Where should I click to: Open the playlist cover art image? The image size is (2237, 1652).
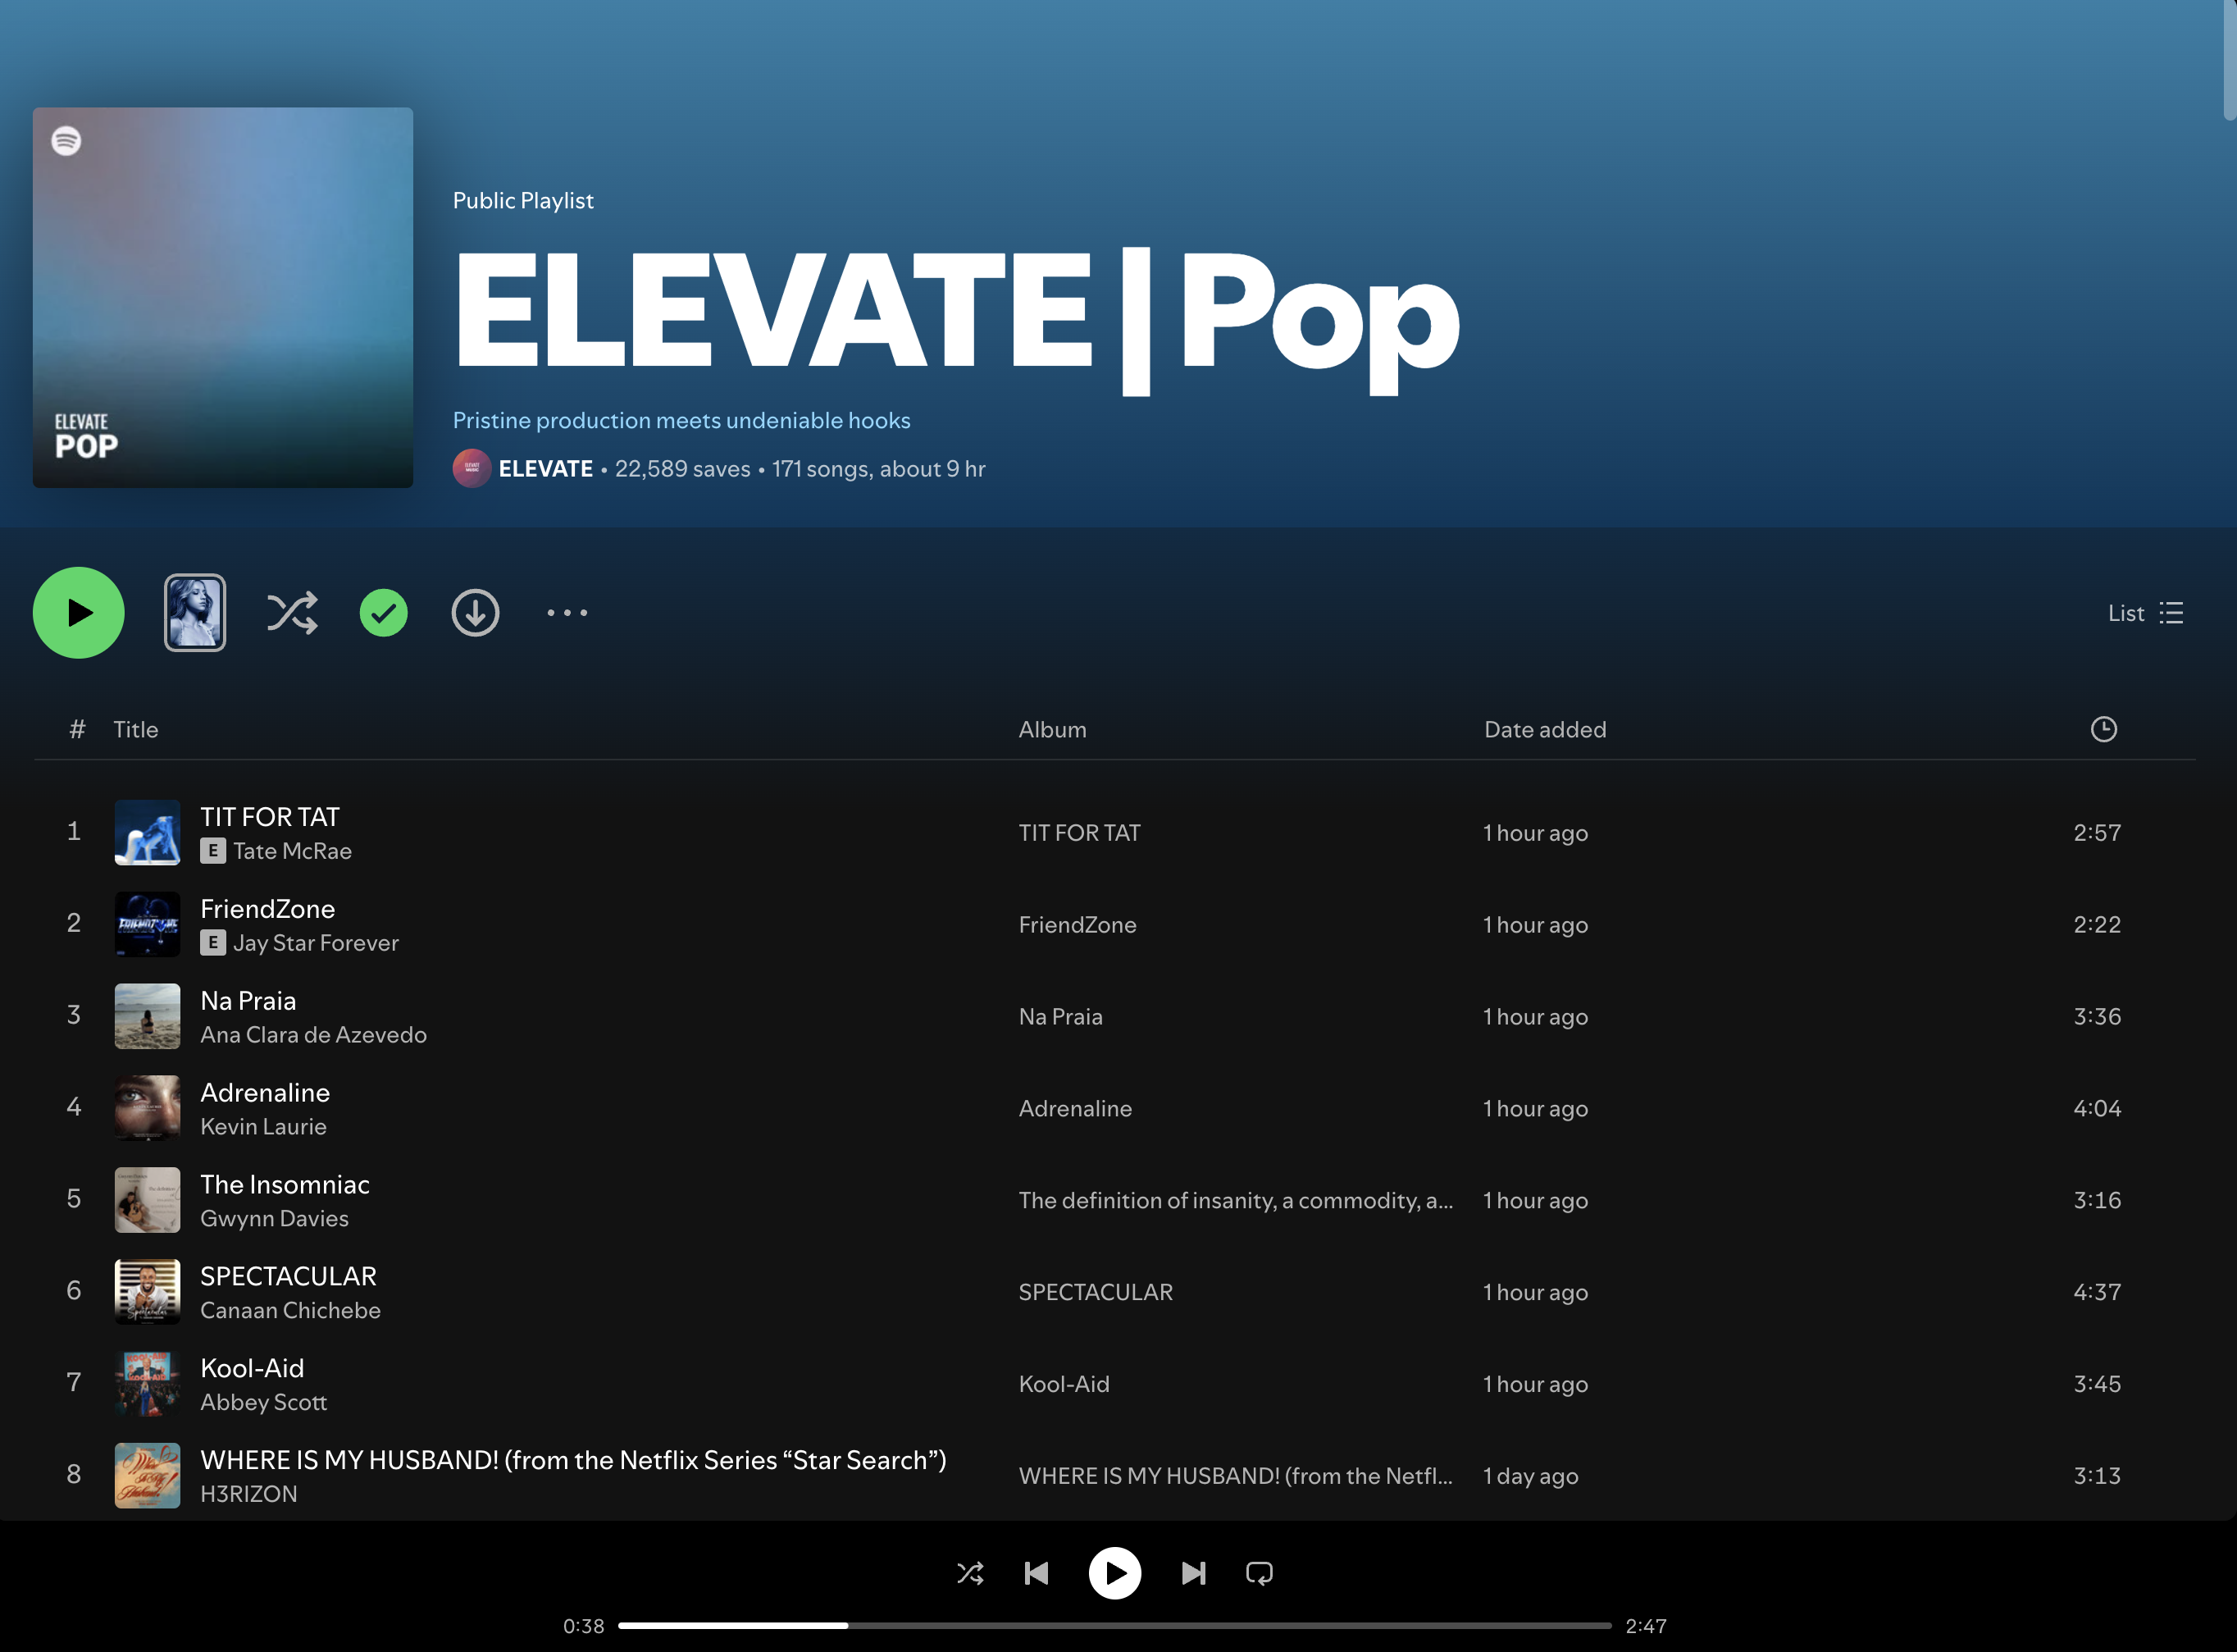(223, 298)
